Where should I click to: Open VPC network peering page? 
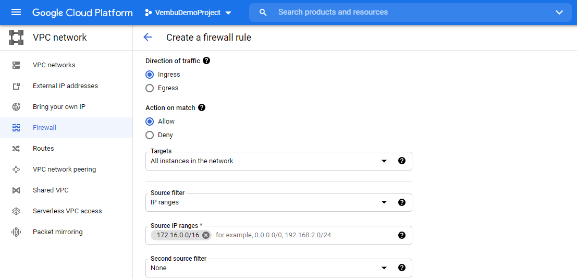click(66, 169)
